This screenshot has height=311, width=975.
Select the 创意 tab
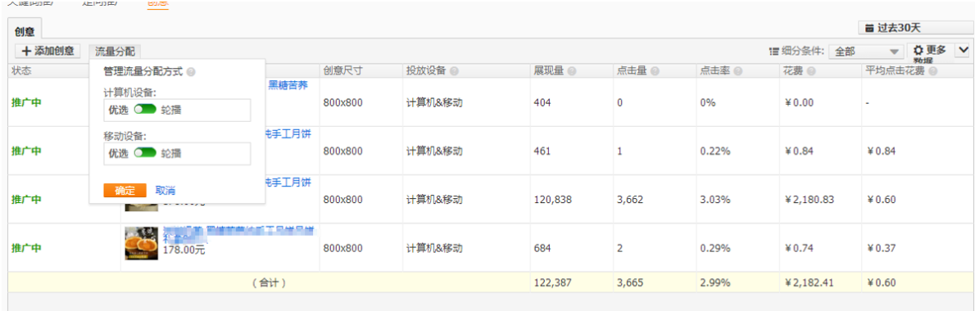[25, 30]
